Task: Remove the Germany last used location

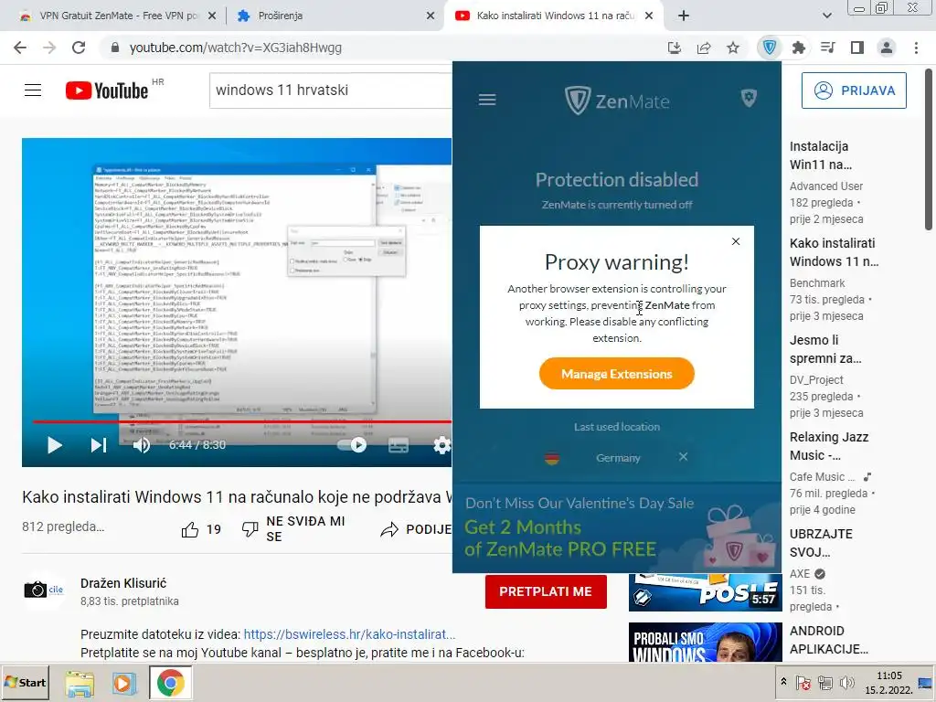Action: tap(683, 457)
